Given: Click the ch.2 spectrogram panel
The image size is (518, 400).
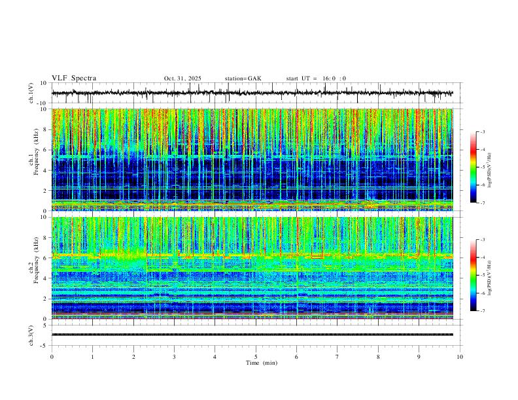Looking at the screenshot, I should point(252,268).
